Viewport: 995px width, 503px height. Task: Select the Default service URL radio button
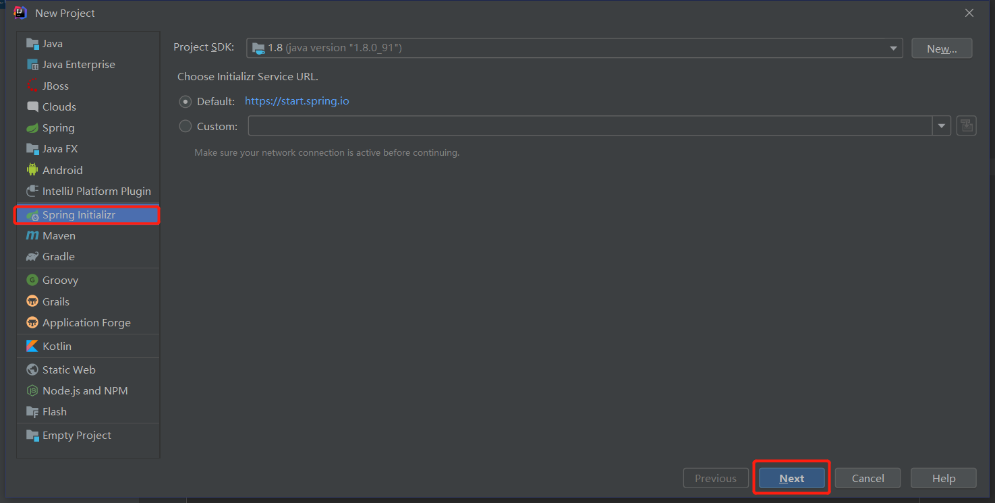(x=186, y=102)
